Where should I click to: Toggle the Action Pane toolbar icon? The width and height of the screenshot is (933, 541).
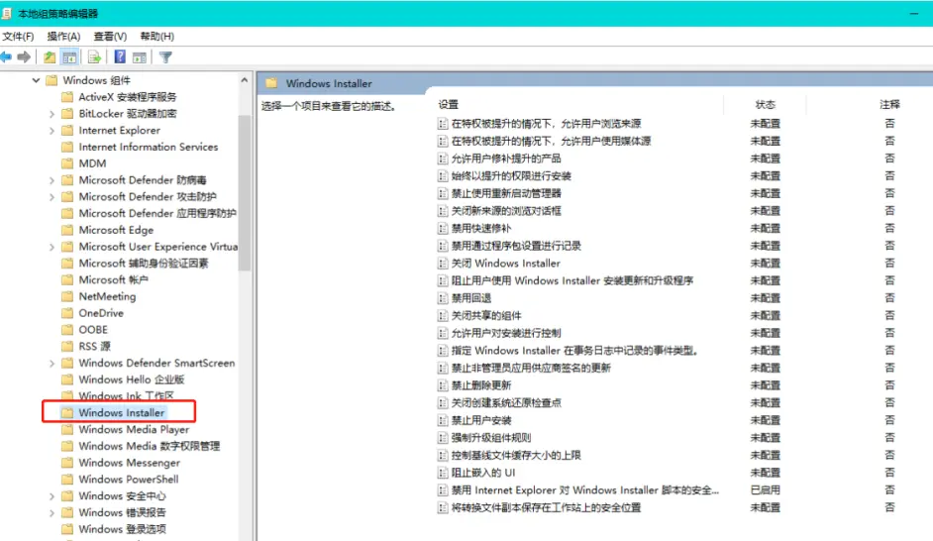pos(140,57)
